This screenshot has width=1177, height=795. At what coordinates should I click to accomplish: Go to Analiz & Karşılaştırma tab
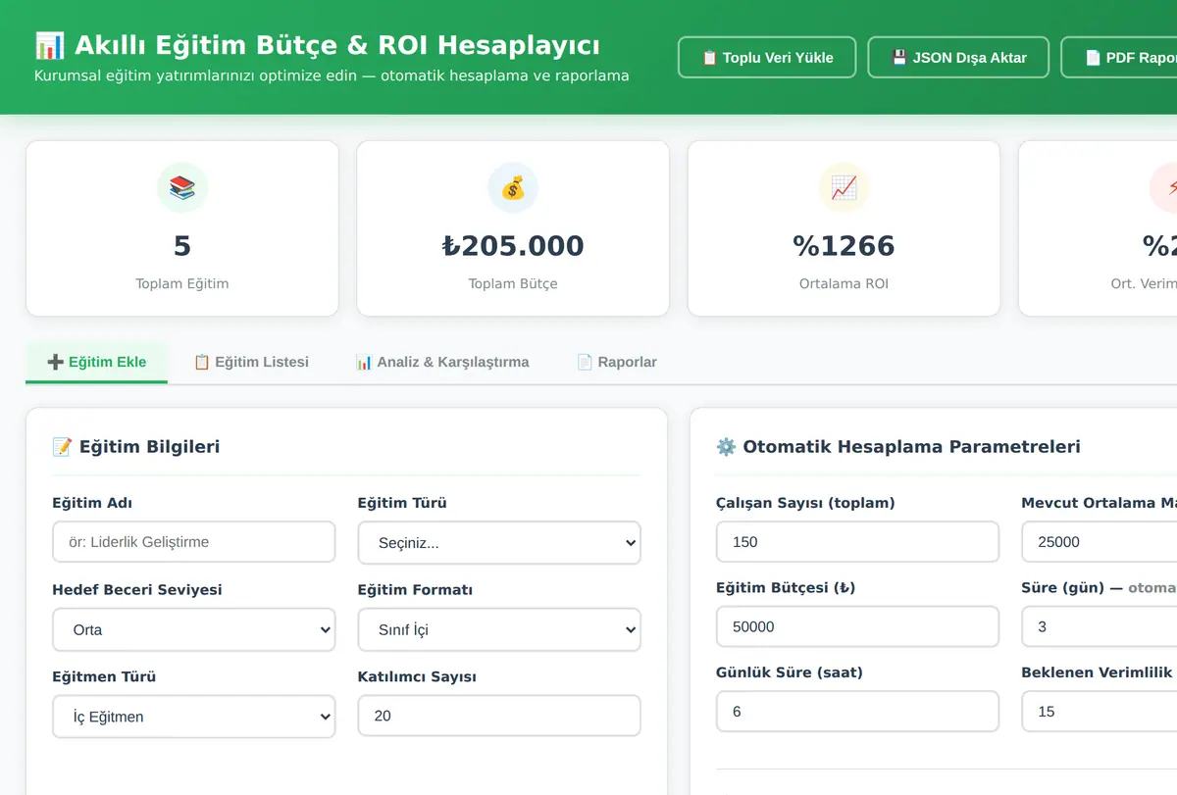442,362
